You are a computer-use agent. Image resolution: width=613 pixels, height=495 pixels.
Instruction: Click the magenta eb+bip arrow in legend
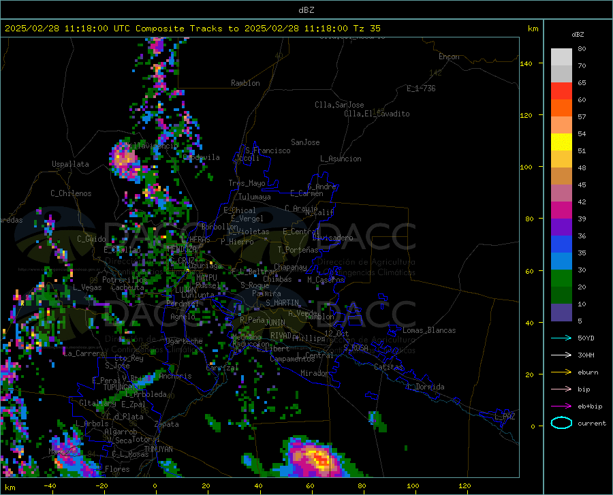[561, 406]
